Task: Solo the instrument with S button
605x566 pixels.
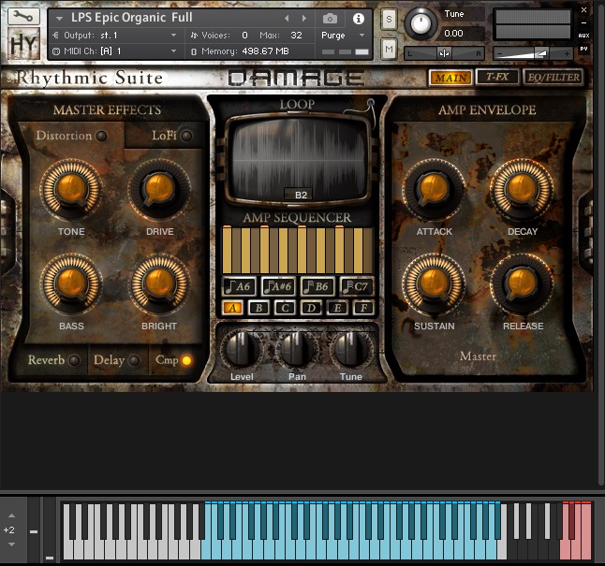Action: (x=389, y=19)
